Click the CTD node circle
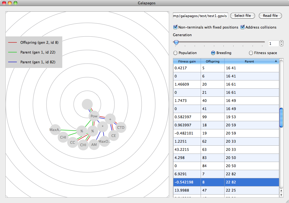 click(x=120, y=127)
